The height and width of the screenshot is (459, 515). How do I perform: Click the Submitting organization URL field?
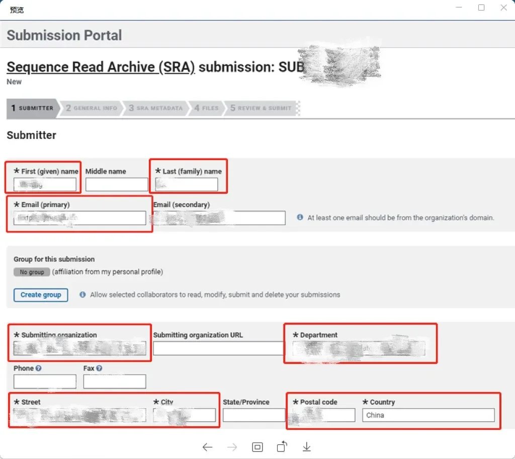tap(218, 348)
